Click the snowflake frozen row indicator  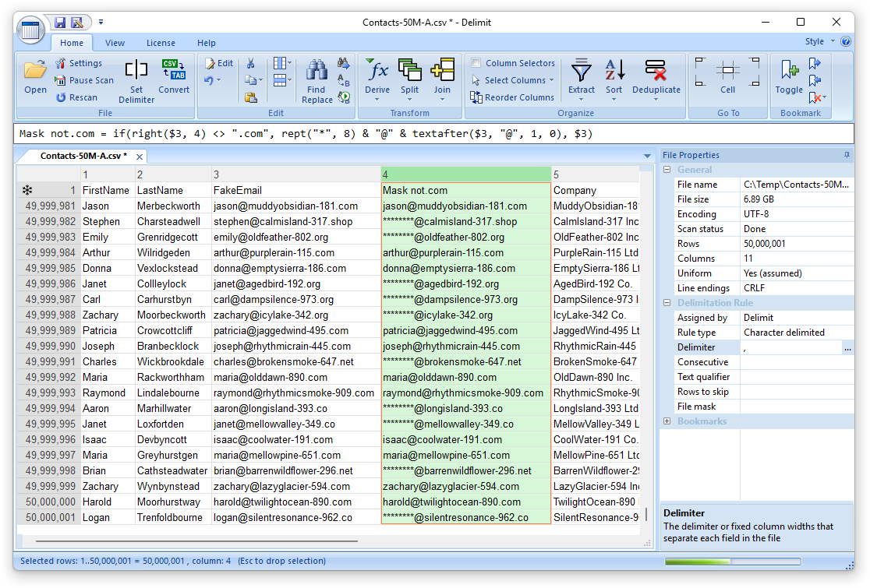pos(27,191)
